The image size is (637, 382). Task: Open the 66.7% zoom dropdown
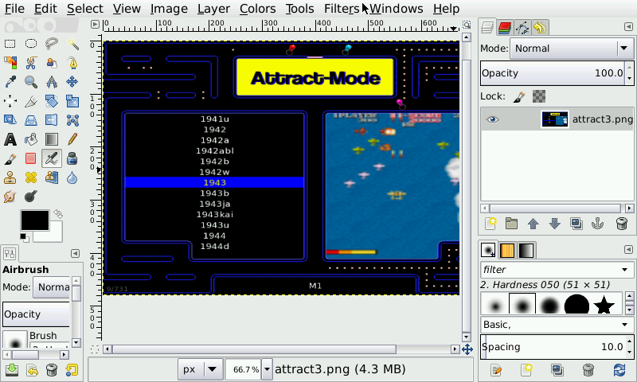coord(267,369)
